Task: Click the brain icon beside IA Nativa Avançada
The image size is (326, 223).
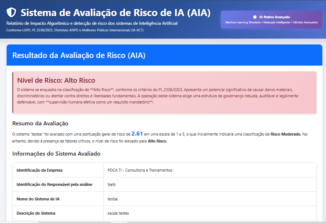Action: (255, 17)
